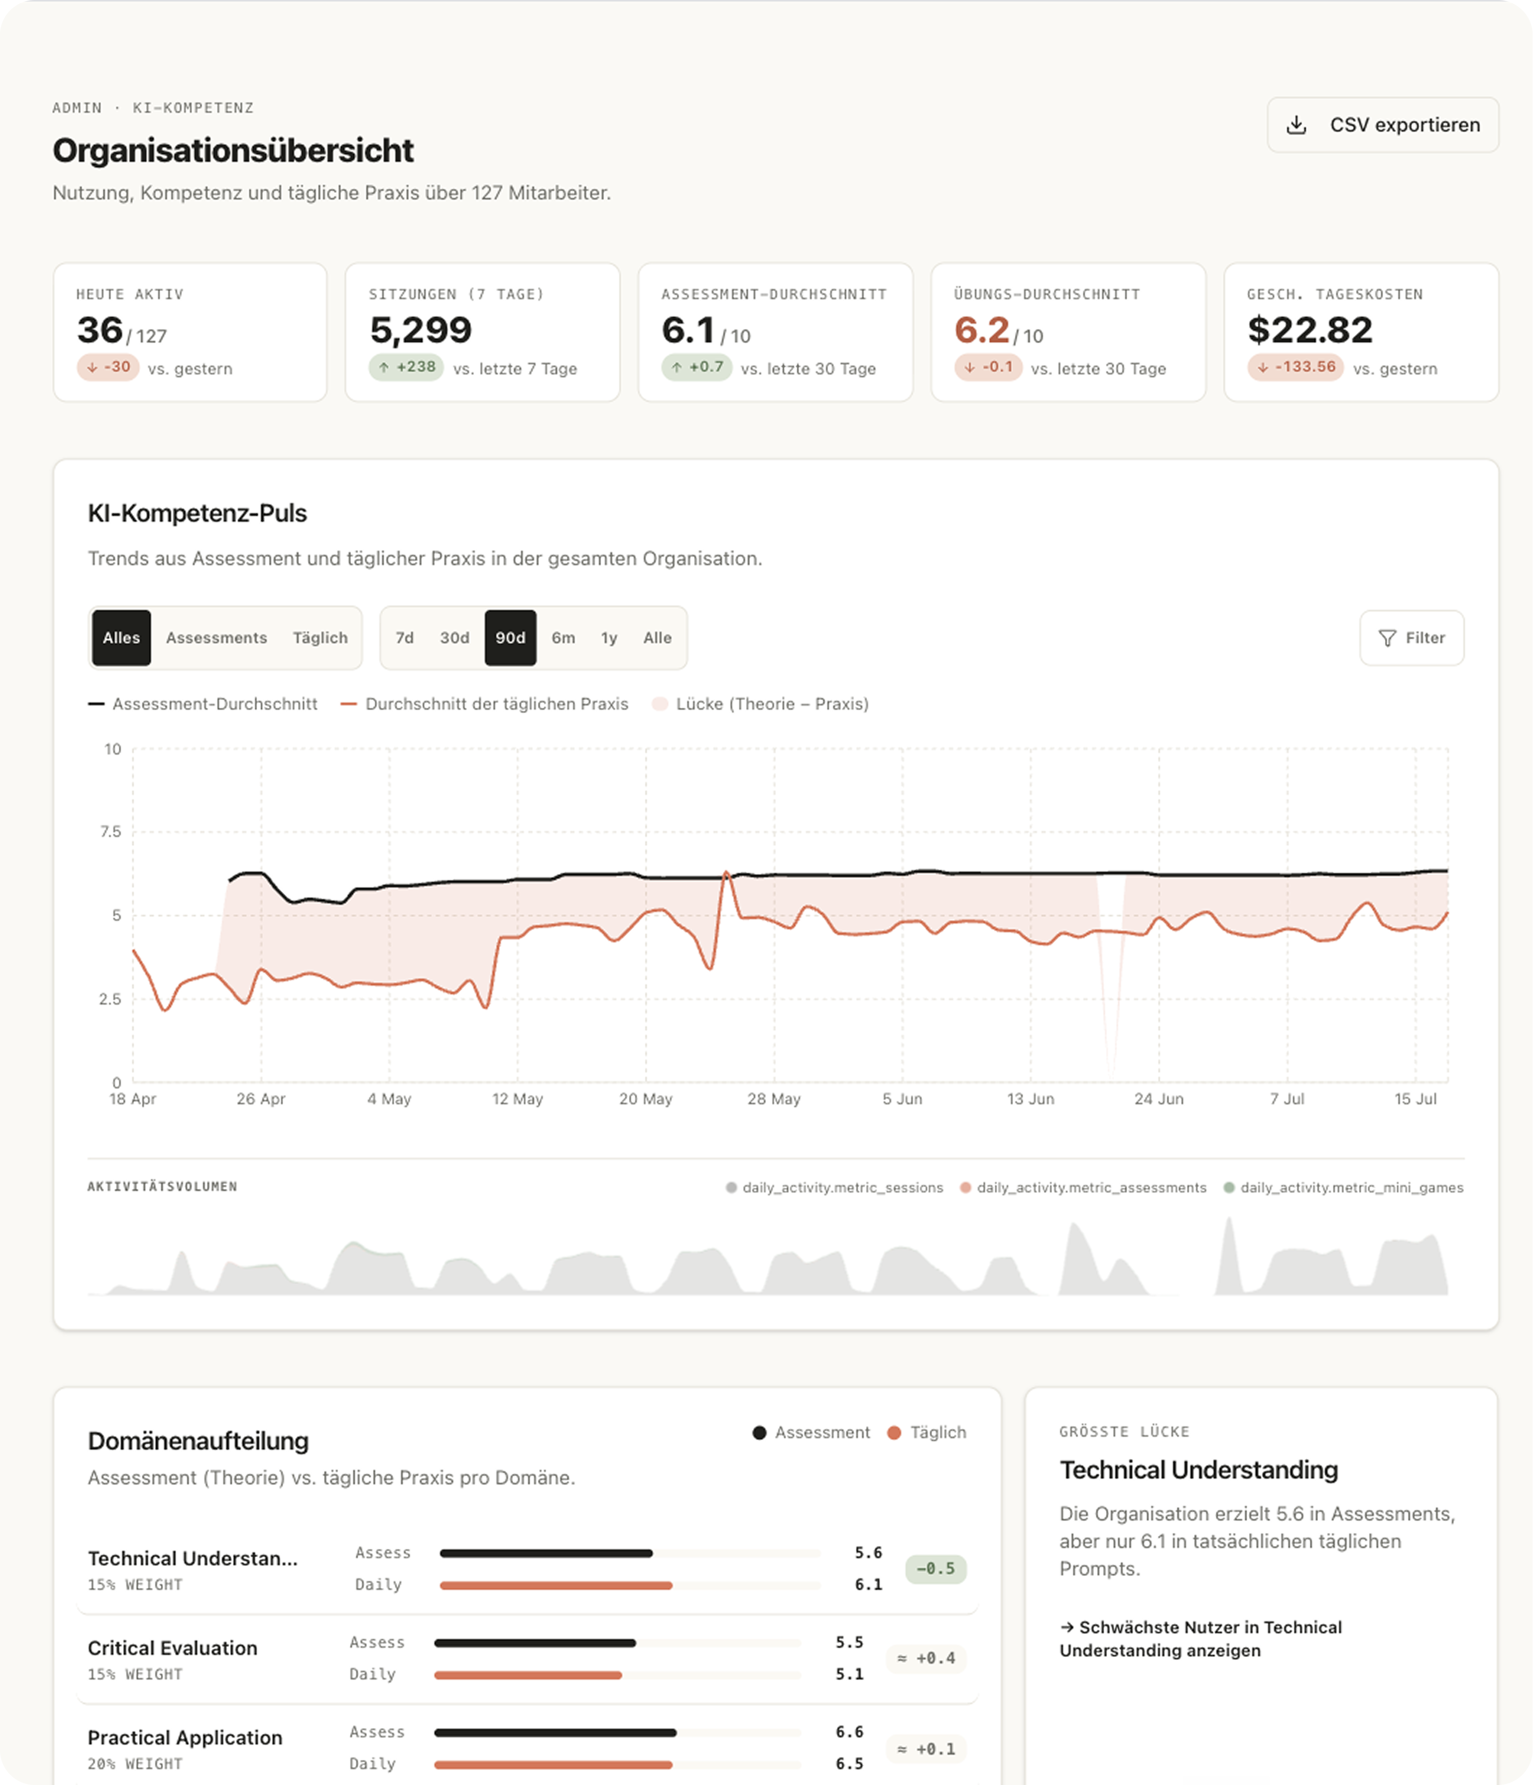Open the Filter button
The image size is (1533, 1785).
tap(1412, 637)
